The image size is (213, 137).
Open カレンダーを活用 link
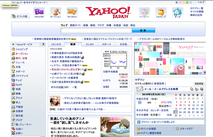pyautogui.click(x=159, y=110)
